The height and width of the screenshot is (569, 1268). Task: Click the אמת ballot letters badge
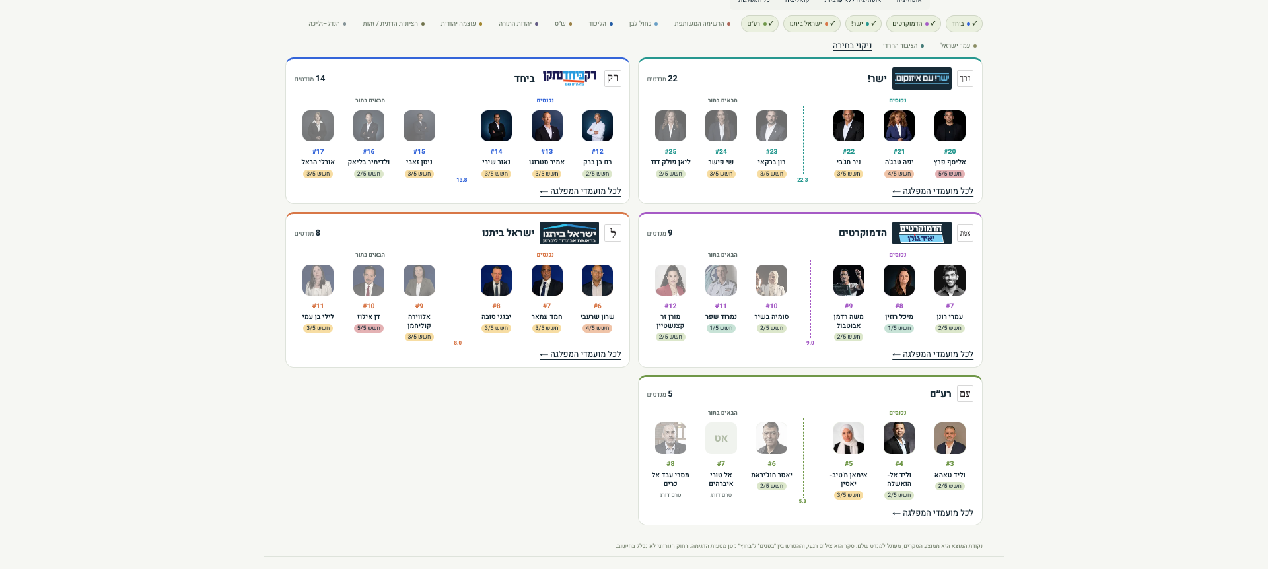click(x=965, y=233)
